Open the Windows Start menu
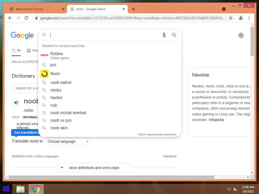This screenshot has width=259, height=194. pos(6,189)
